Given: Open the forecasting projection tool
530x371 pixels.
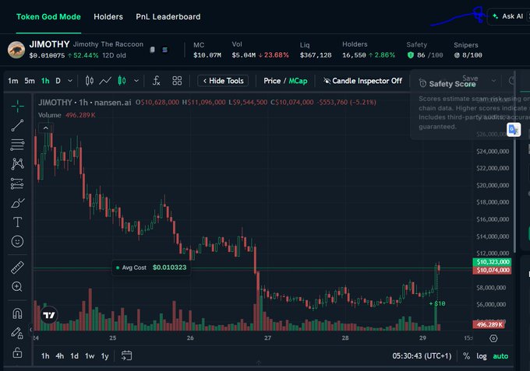Looking at the screenshot, I should pos(17,184).
